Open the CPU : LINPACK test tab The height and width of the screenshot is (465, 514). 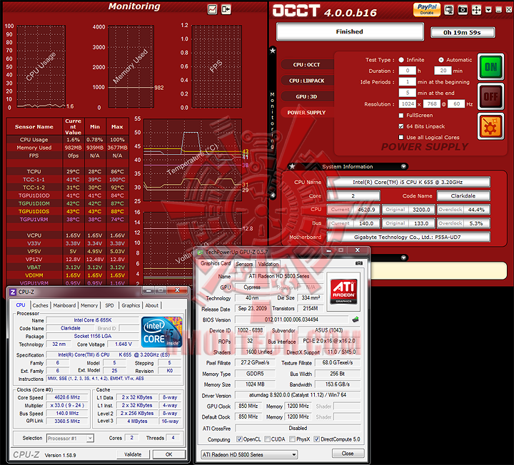(306, 81)
